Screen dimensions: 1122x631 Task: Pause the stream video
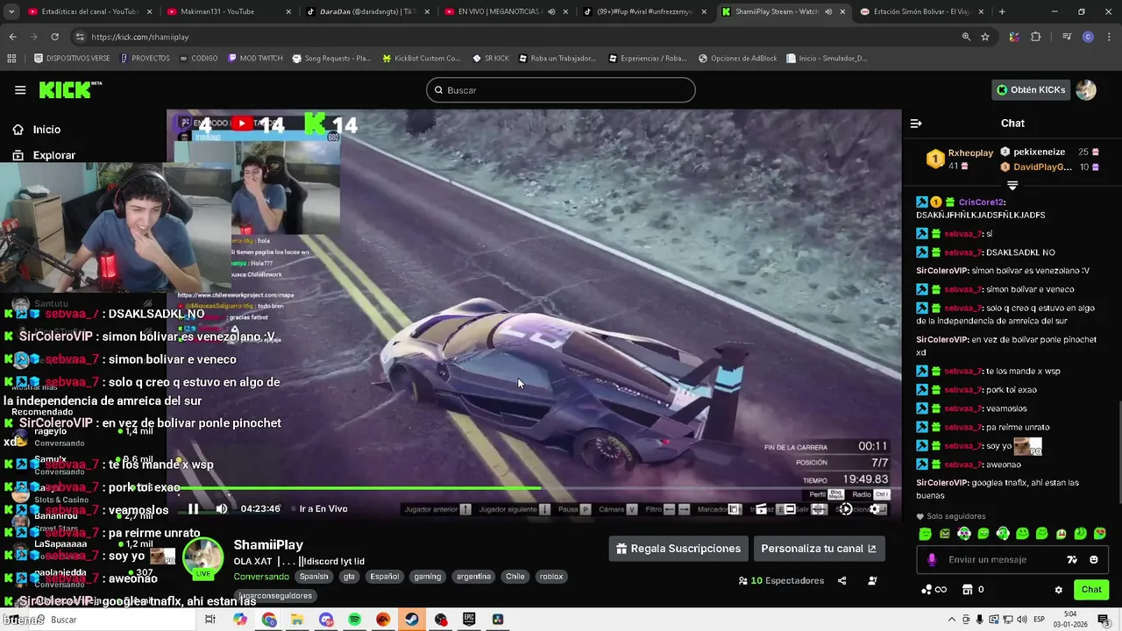193,508
